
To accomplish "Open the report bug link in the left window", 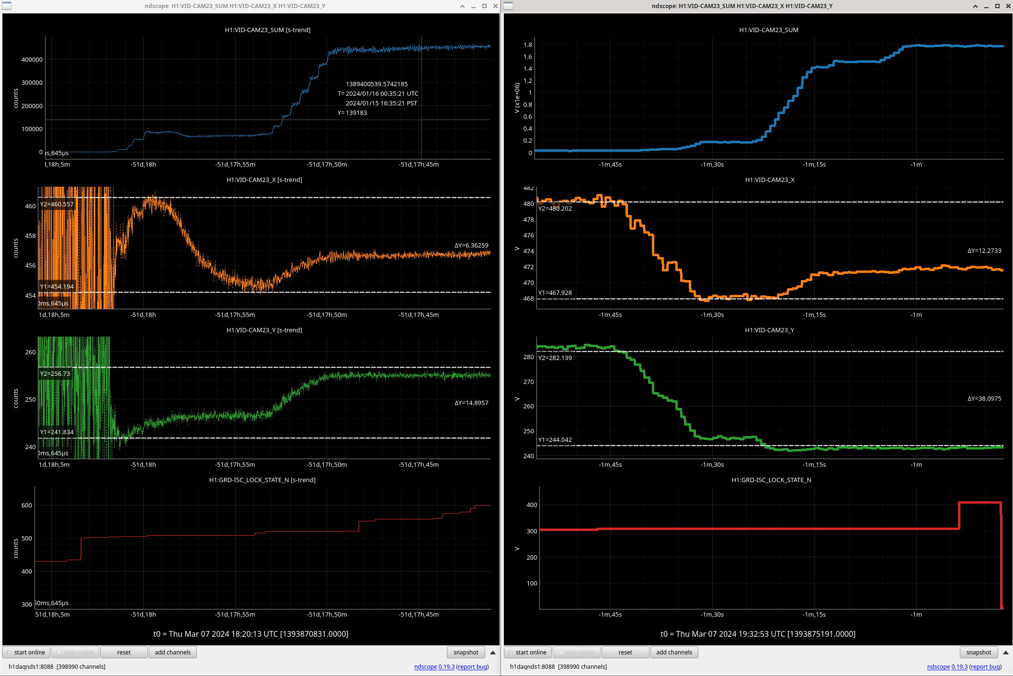I will (x=472, y=666).
